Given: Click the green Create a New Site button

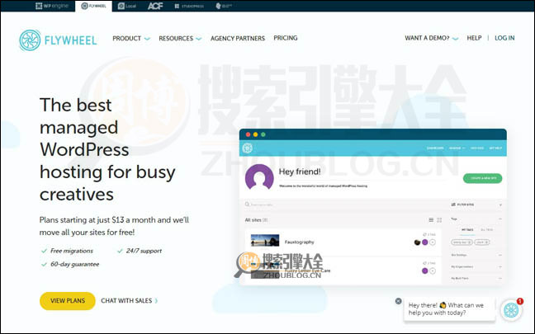Looking at the screenshot, I should tap(482, 178).
